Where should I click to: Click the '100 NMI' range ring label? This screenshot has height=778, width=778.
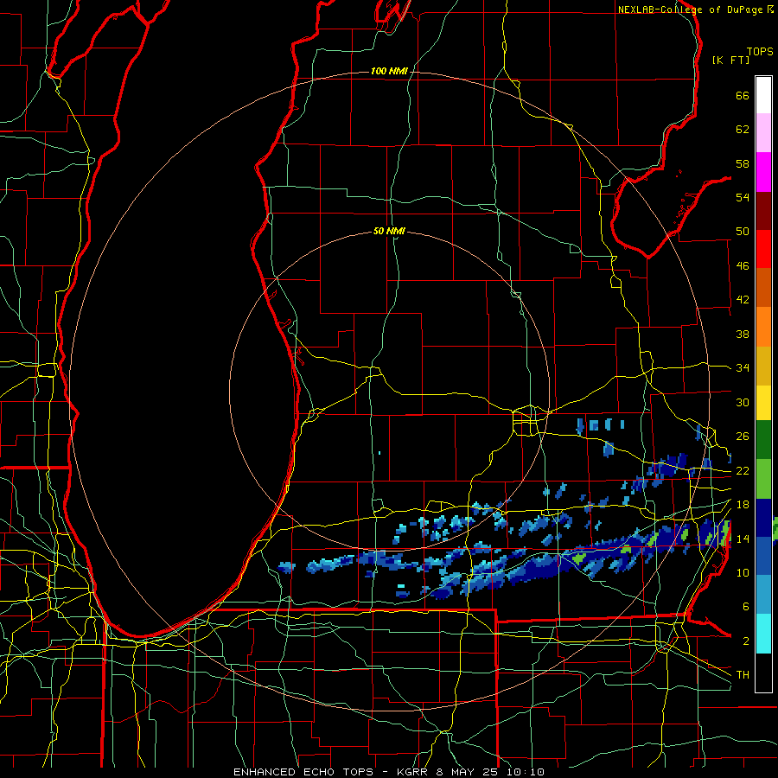389,72
